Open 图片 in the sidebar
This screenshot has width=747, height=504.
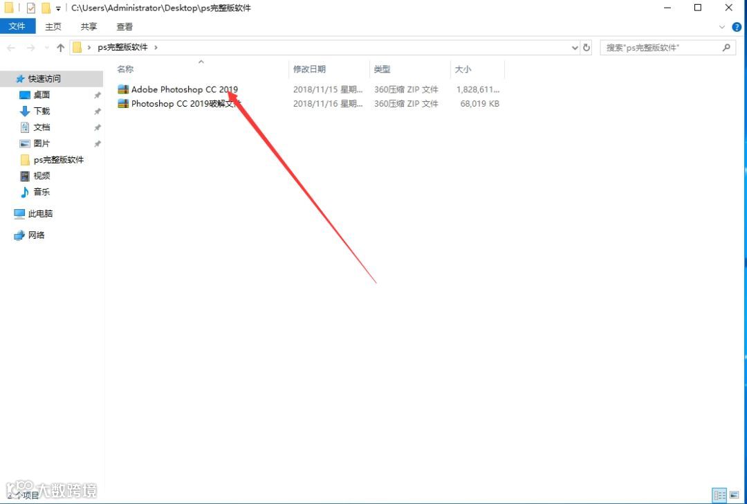click(41, 143)
